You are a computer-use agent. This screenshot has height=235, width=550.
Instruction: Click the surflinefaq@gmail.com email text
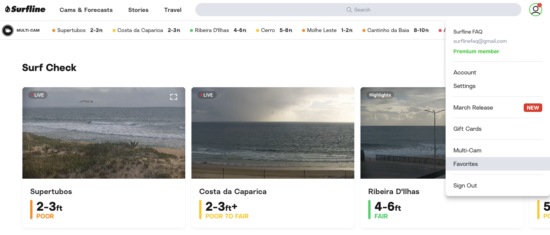[480, 41]
